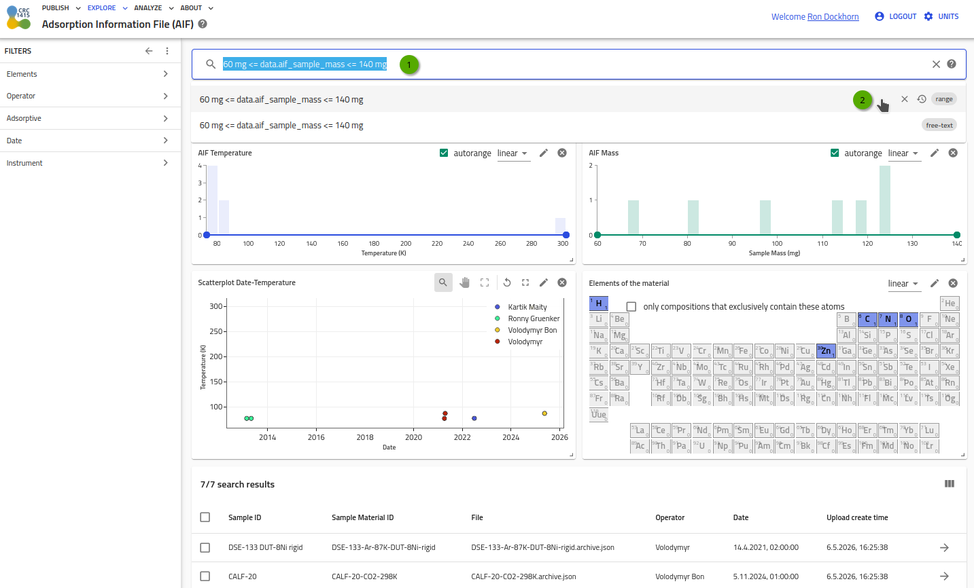Clear the search query with the X icon
The image size is (974, 588).
[936, 64]
